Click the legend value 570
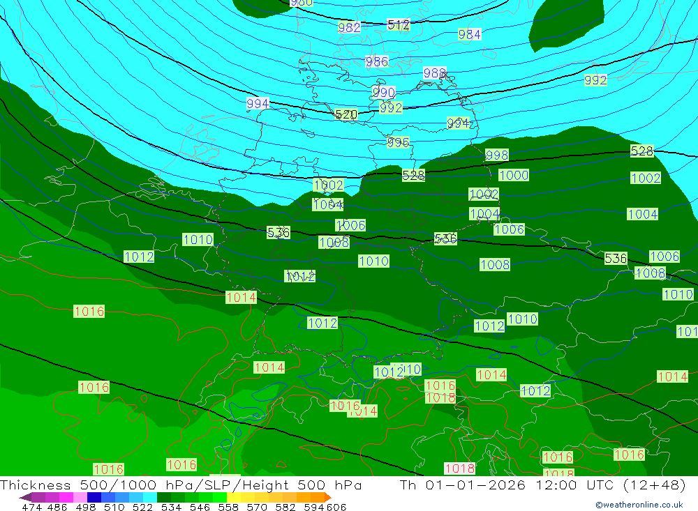The width and height of the screenshot is (698, 511). coord(257,507)
